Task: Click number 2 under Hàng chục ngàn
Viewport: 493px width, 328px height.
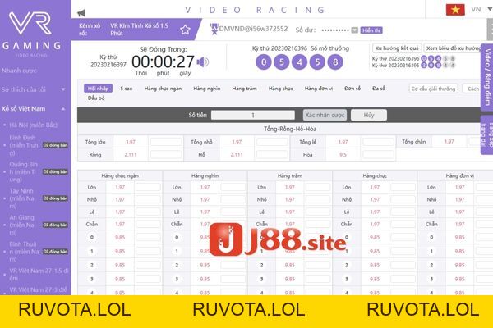Action: [x=92, y=265]
